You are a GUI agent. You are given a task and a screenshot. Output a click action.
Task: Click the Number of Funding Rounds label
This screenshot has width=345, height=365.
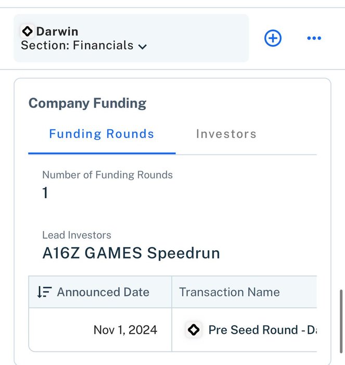click(x=107, y=175)
